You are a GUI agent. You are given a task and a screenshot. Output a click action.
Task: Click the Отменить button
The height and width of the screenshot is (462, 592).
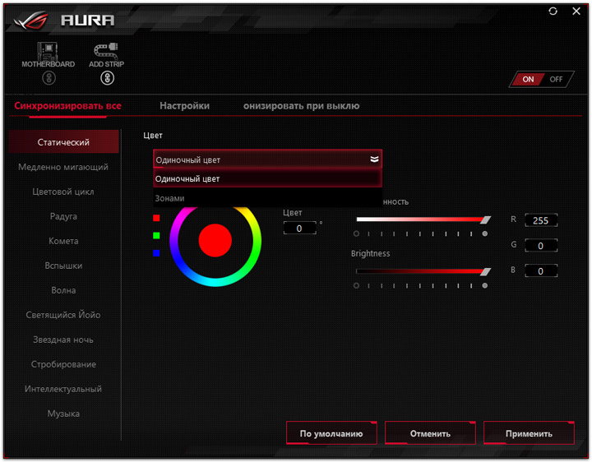pyautogui.click(x=430, y=433)
